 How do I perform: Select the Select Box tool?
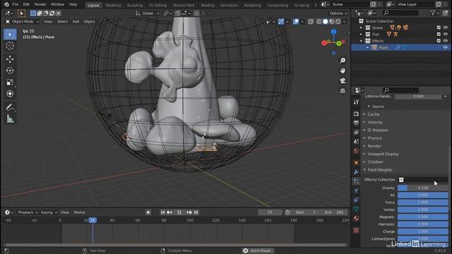tap(10, 35)
